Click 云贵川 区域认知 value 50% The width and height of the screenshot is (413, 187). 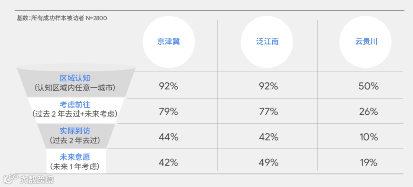(x=369, y=86)
